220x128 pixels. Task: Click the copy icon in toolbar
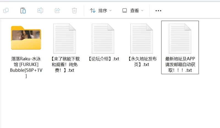pos(6,10)
